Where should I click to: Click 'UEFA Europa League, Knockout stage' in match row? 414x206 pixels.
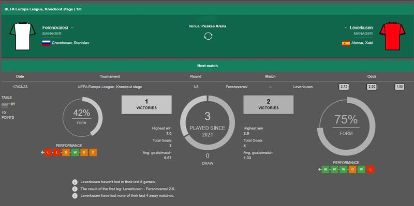(x=110, y=87)
